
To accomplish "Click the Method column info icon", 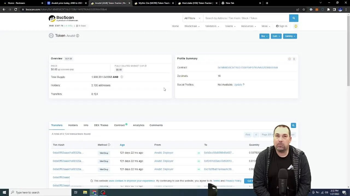I will point(109,145).
